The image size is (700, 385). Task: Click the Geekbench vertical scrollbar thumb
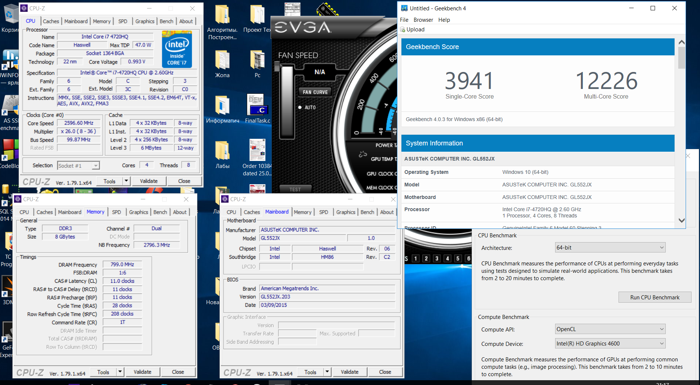click(x=682, y=58)
